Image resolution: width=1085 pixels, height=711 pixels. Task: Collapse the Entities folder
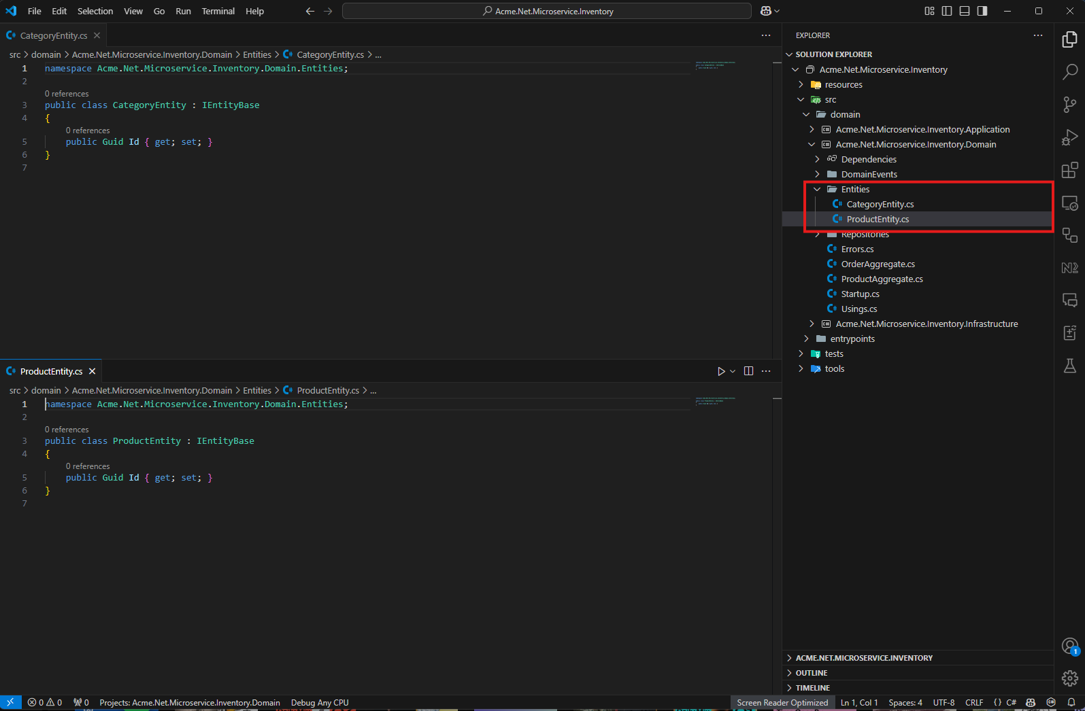[817, 190]
